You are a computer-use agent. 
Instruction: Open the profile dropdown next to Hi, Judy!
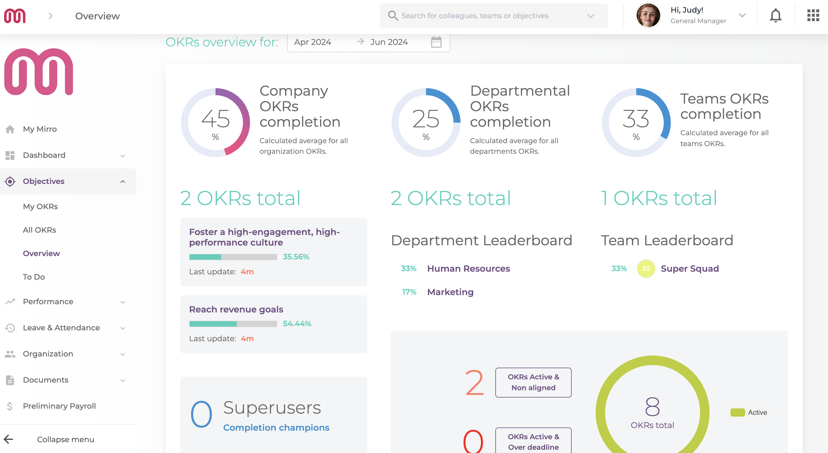[742, 15]
